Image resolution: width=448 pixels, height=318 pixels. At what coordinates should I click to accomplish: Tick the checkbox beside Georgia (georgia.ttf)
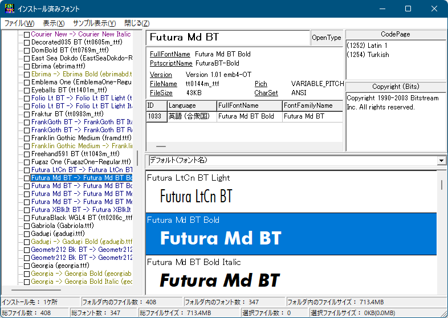[26, 266]
